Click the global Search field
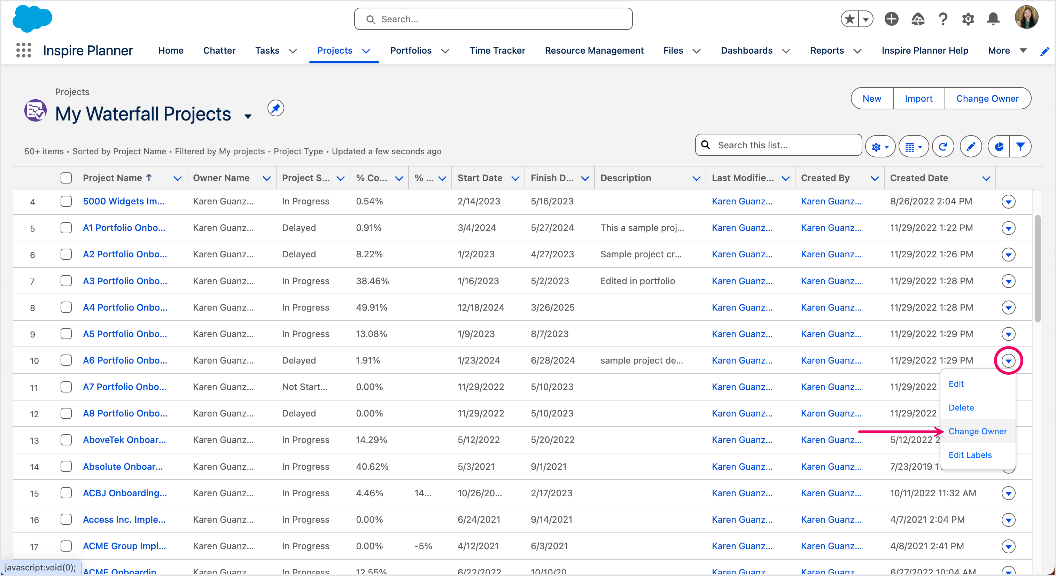The height and width of the screenshot is (576, 1056). (493, 19)
